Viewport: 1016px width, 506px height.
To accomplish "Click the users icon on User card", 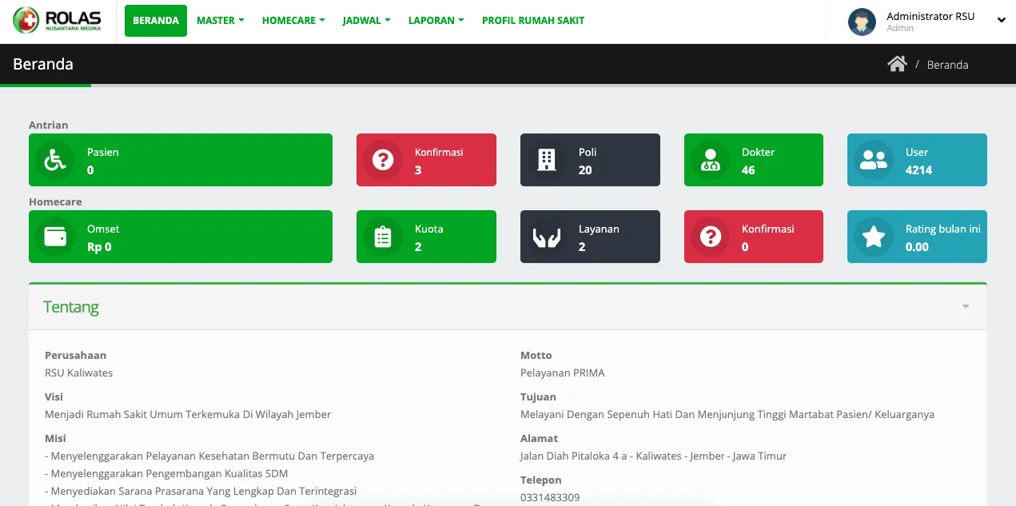I will (x=874, y=160).
